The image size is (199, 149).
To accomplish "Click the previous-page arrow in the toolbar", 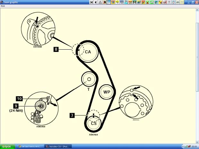I will [95, 2].
